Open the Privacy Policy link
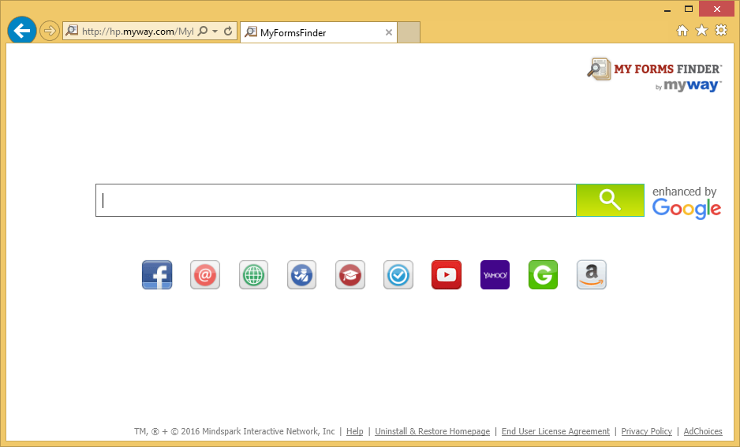Image resolution: width=740 pixels, height=447 pixels. pos(647,431)
